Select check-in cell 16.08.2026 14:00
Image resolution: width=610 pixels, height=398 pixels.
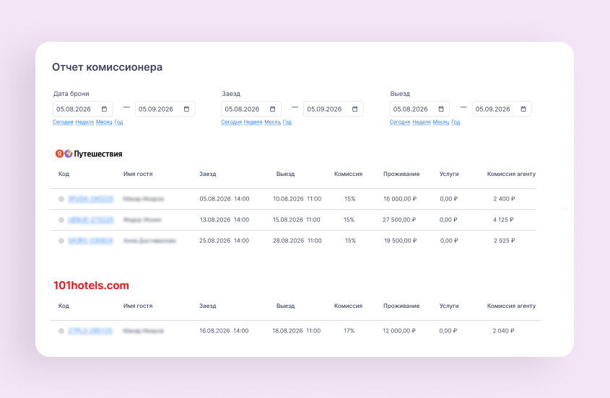coord(224,331)
